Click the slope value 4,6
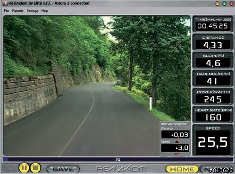This screenshot has width=235, height=174. point(213,63)
